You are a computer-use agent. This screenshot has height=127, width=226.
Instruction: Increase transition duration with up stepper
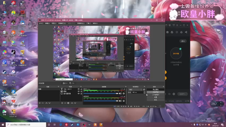click(144, 92)
